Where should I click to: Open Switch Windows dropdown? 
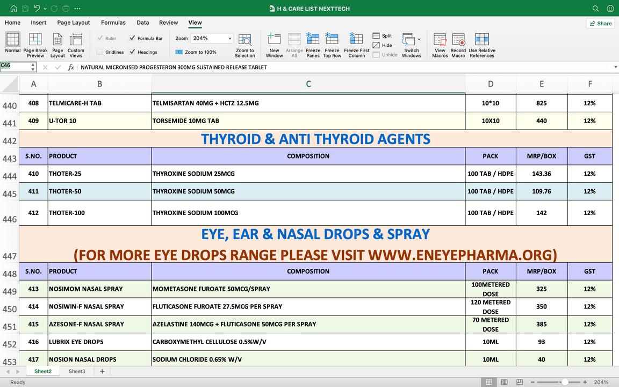tap(412, 45)
